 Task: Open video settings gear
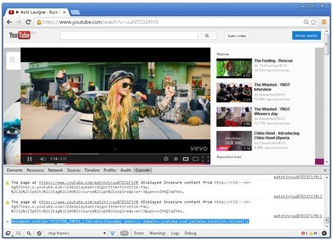(x=166, y=158)
